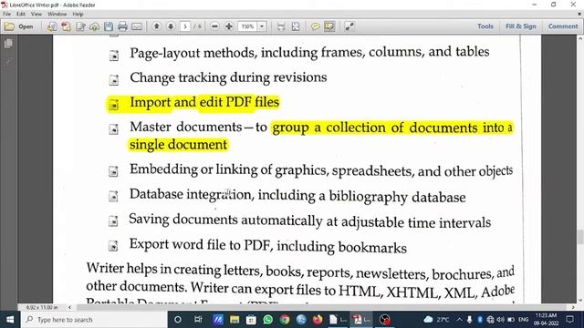The width and height of the screenshot is (584, 328).
Task: Click the Windows Start button
Action: coord(10,320)
